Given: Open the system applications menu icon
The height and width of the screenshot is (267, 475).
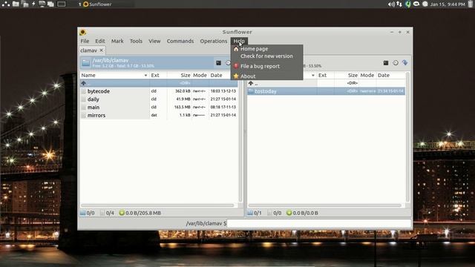Looking at the screenshot, I should [6, 4].
